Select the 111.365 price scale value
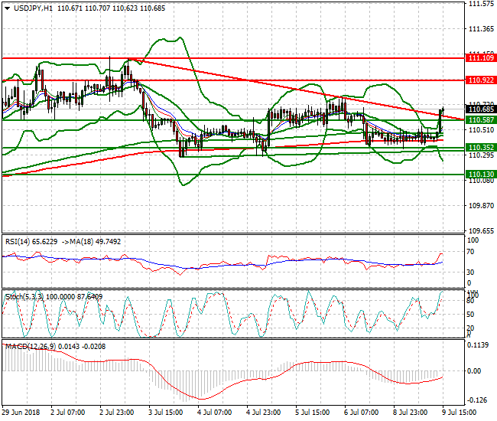497x421 pixels. click(x=481, y=29)
